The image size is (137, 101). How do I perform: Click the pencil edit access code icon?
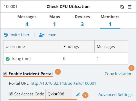click(x=78, y=94)
